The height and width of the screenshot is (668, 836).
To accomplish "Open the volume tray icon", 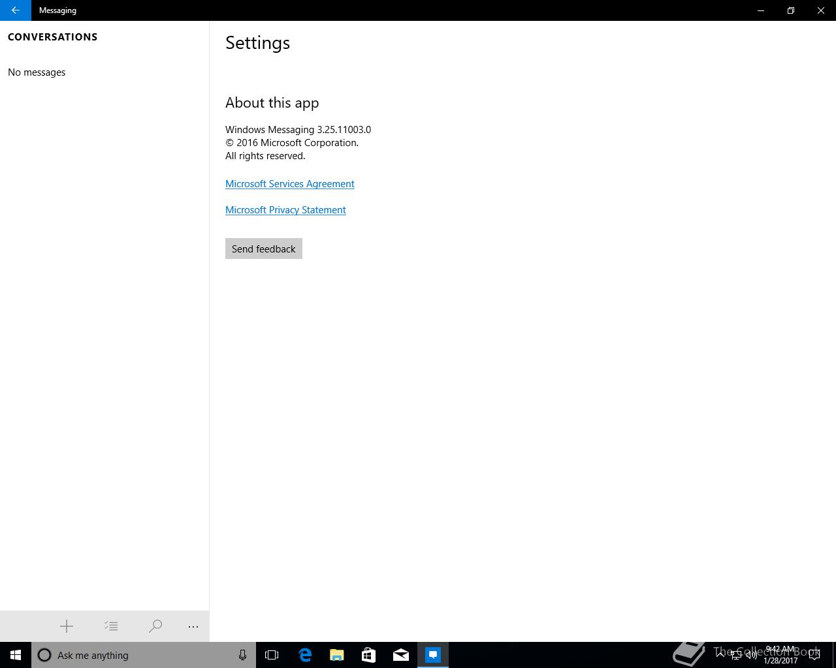I will click(751, 655).
